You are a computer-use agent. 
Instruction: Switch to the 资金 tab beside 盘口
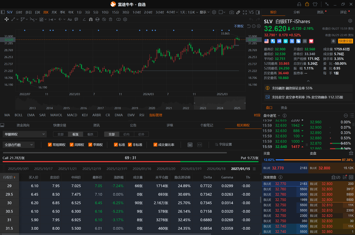[x=284, y=108]
